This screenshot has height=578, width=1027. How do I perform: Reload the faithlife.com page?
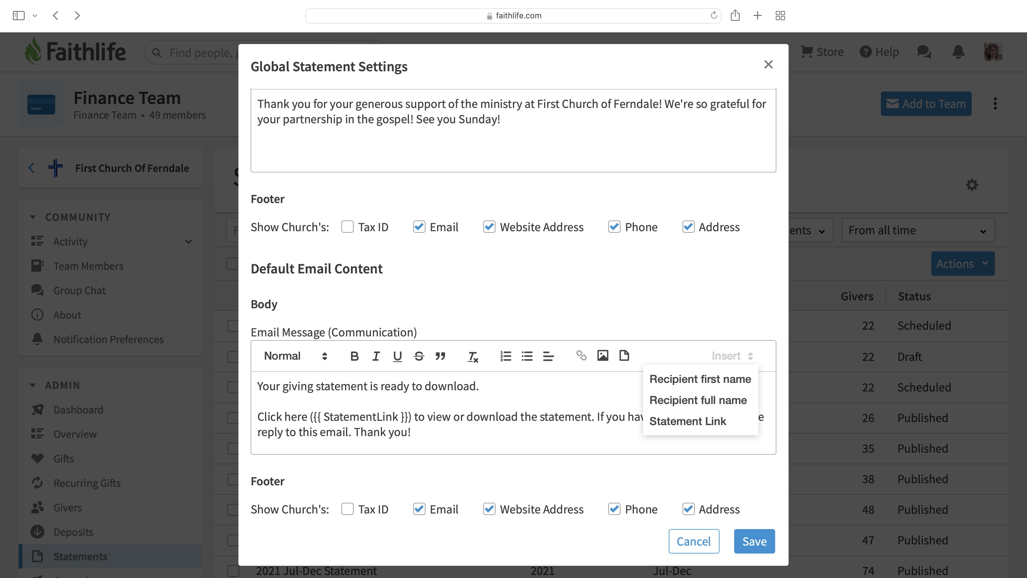714,16
